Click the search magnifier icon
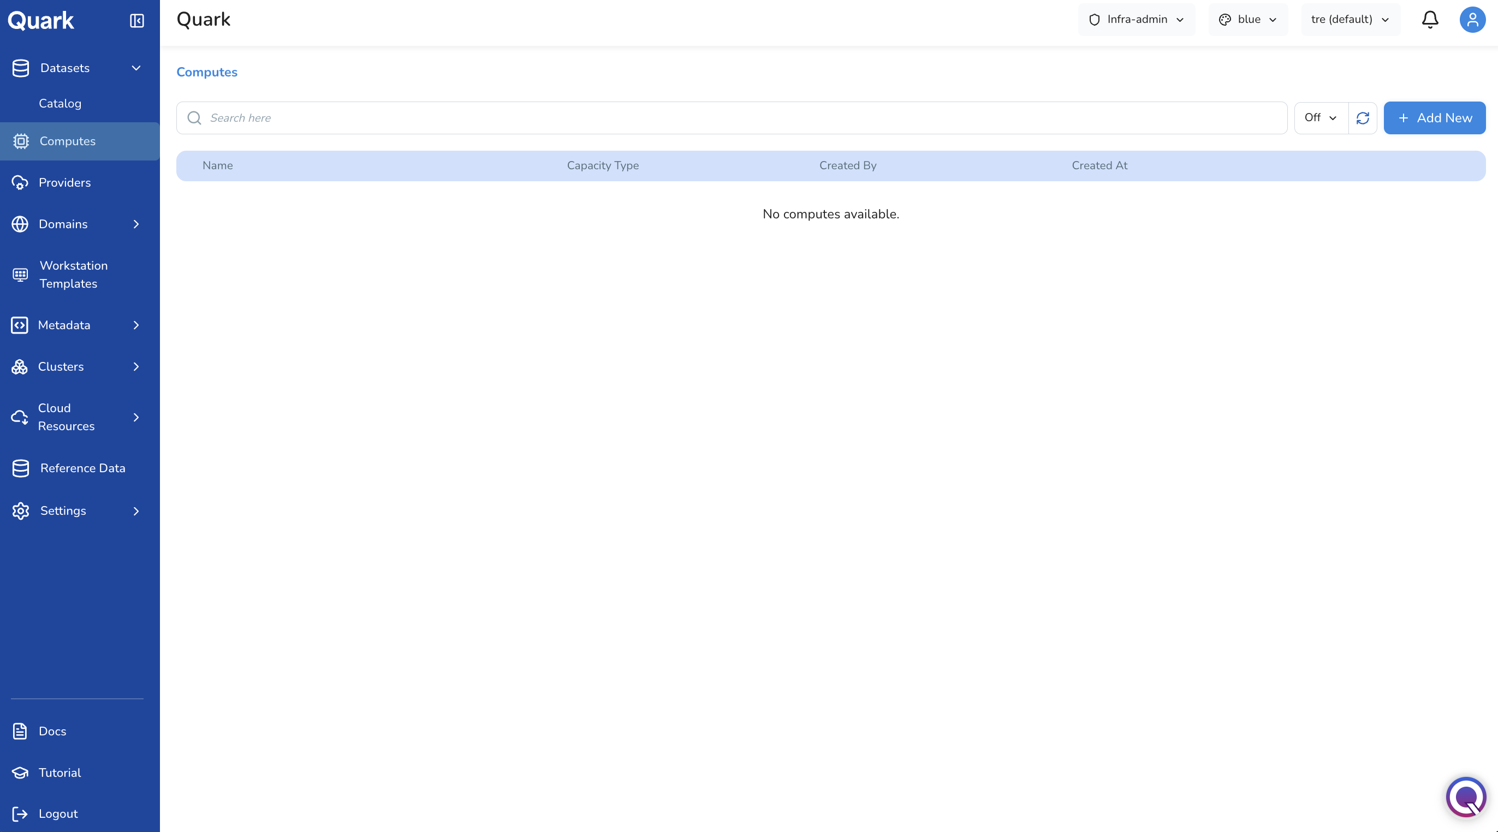The height and width of the screenshot is (832, 1498). pyautogui.click(x=194, y=118)
